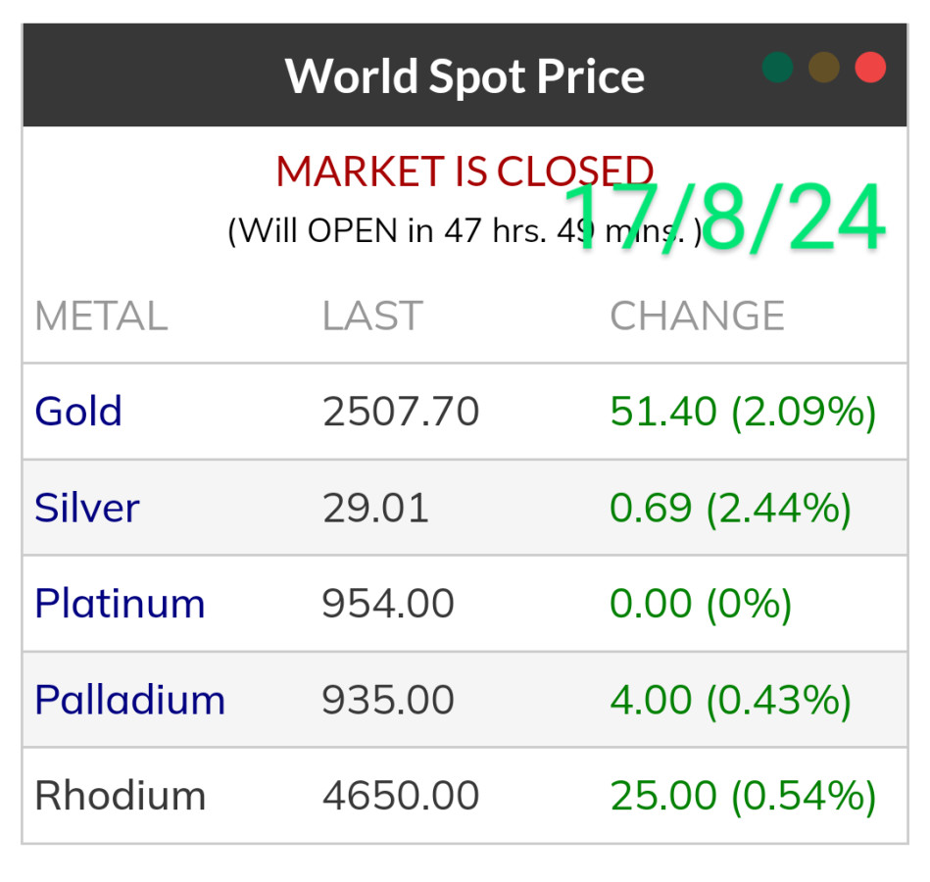Click the red dot in header
The height and width of the screenshot is (882, 930).
[870, 69]
